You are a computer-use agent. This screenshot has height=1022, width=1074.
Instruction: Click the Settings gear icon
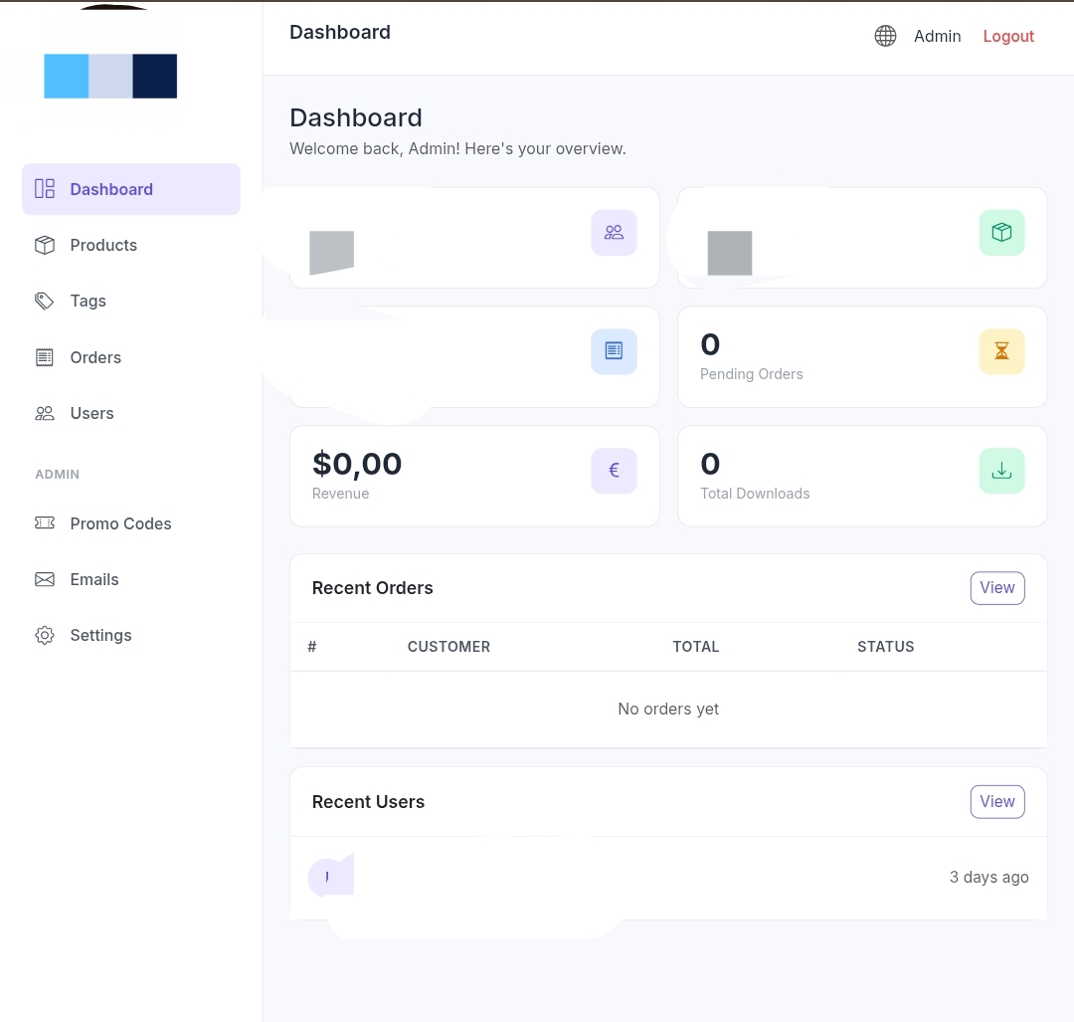click(45, 636)
